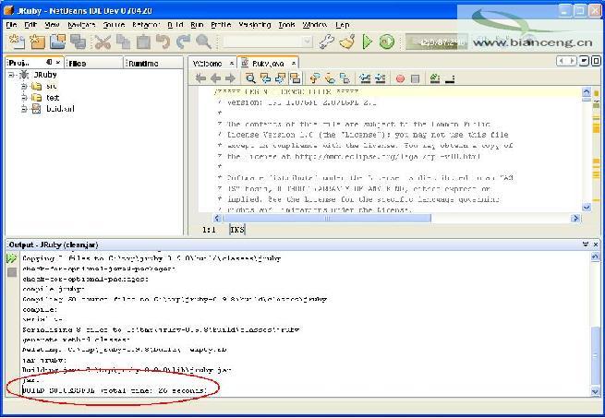Open the File menu

tap(12, 25)
